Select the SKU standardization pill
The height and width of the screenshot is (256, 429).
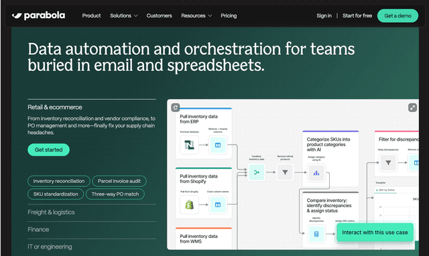pos(56,194)
